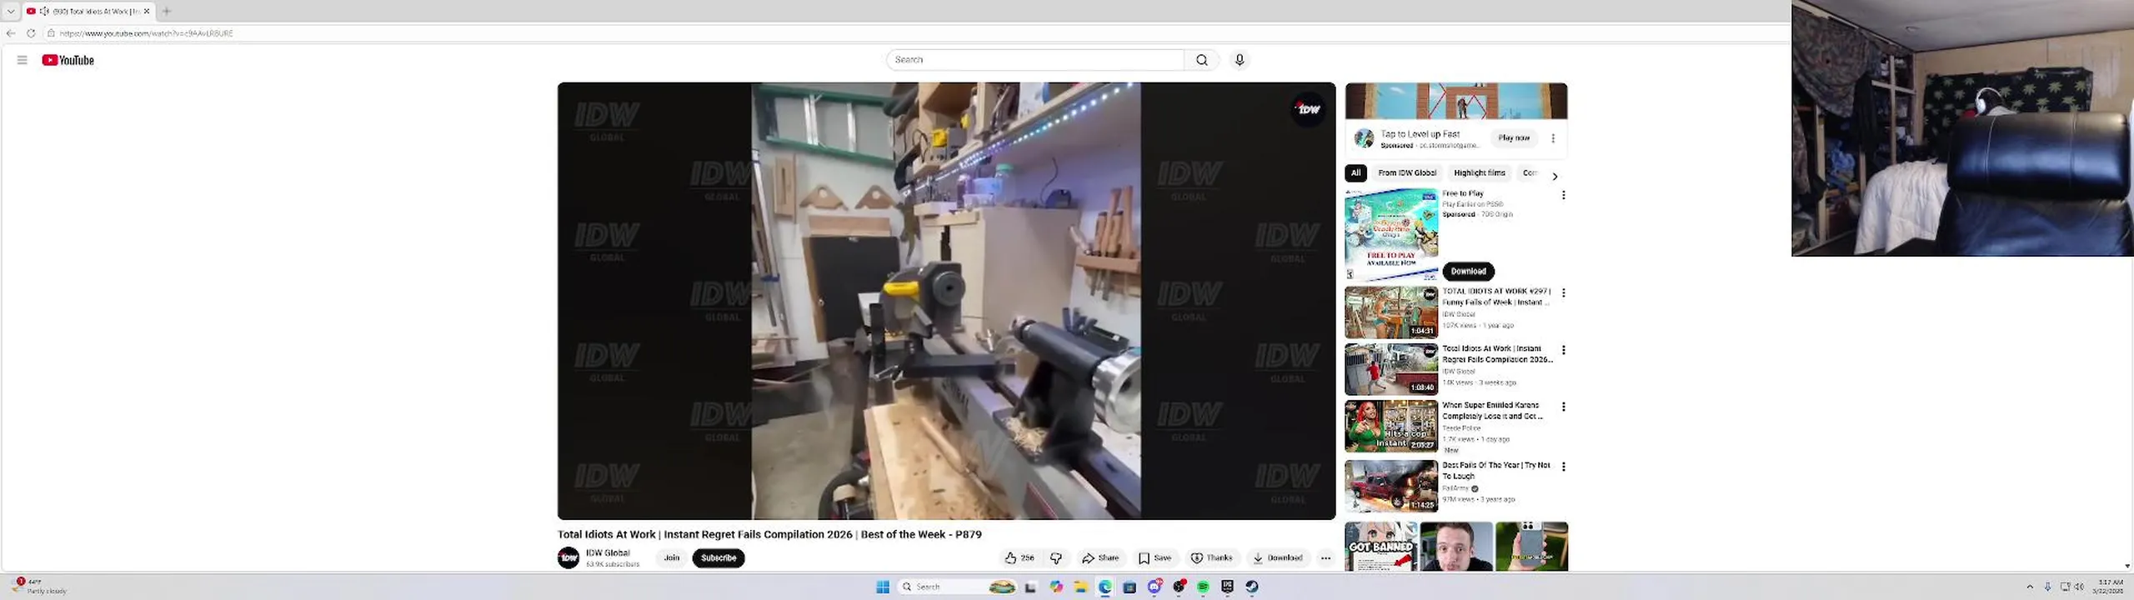Viewport: 2134px width, 600px height.
Task: Click the video player area
Action: point(946,301)
